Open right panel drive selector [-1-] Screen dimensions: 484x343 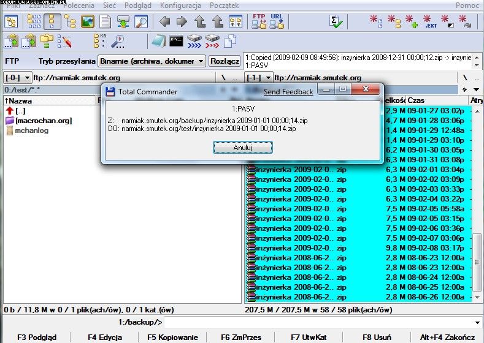[x=258, y=78]
